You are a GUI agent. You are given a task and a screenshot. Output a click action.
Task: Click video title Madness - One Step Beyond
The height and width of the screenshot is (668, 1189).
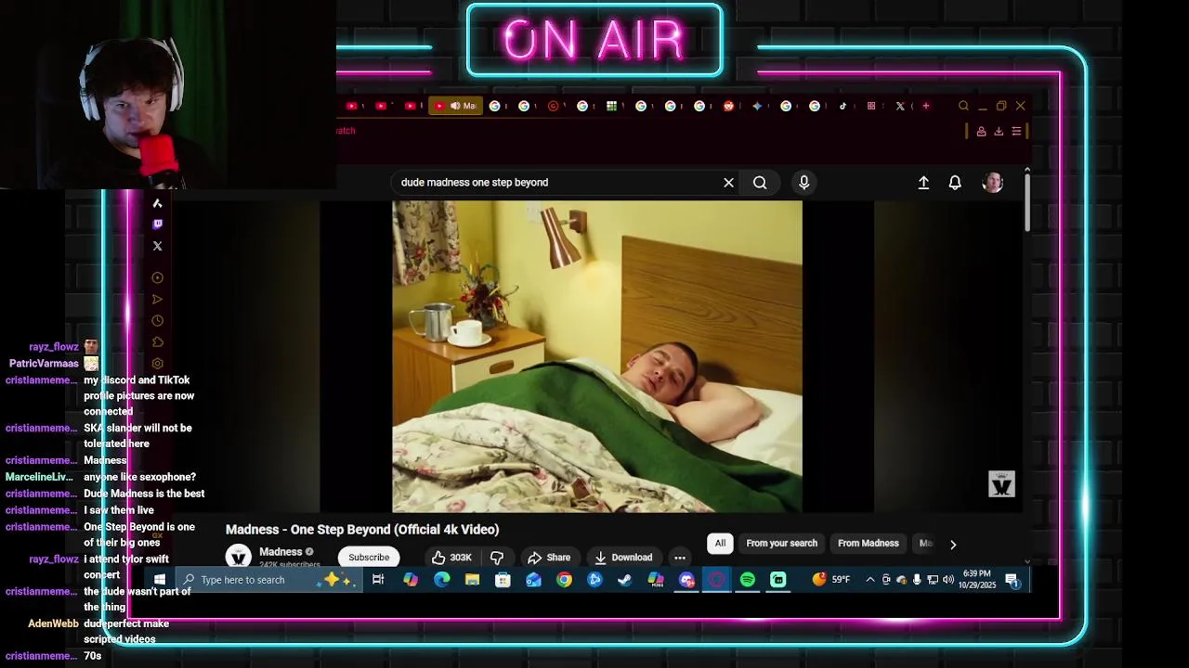point(362,530)
